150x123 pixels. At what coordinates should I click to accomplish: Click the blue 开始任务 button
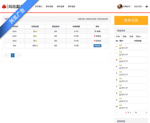(x=97, y=46)
